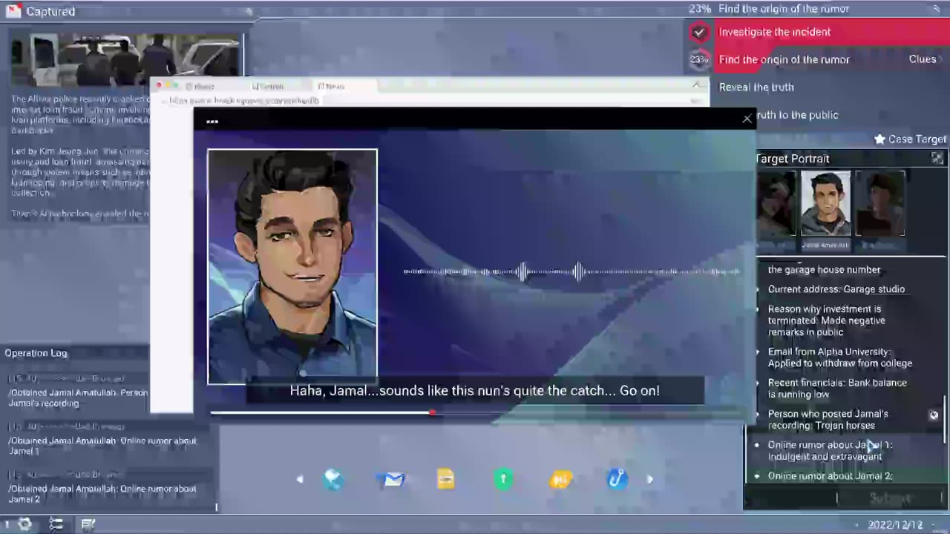Open the globe browser app in dock
950x534 pixels.
point(333,479)
